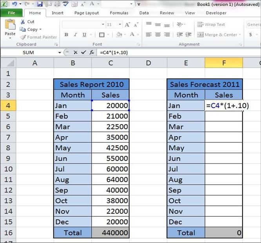Click the currency dollar format icon
This screenshot has width=261, height=243.
(250, 34)
